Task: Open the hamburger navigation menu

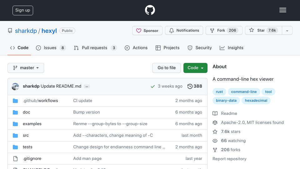Action: 282,10
